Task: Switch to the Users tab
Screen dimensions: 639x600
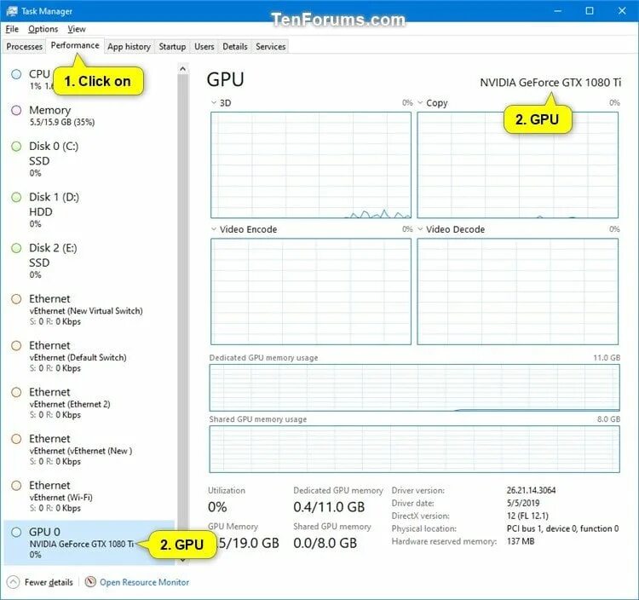Action: coord(204,47)
